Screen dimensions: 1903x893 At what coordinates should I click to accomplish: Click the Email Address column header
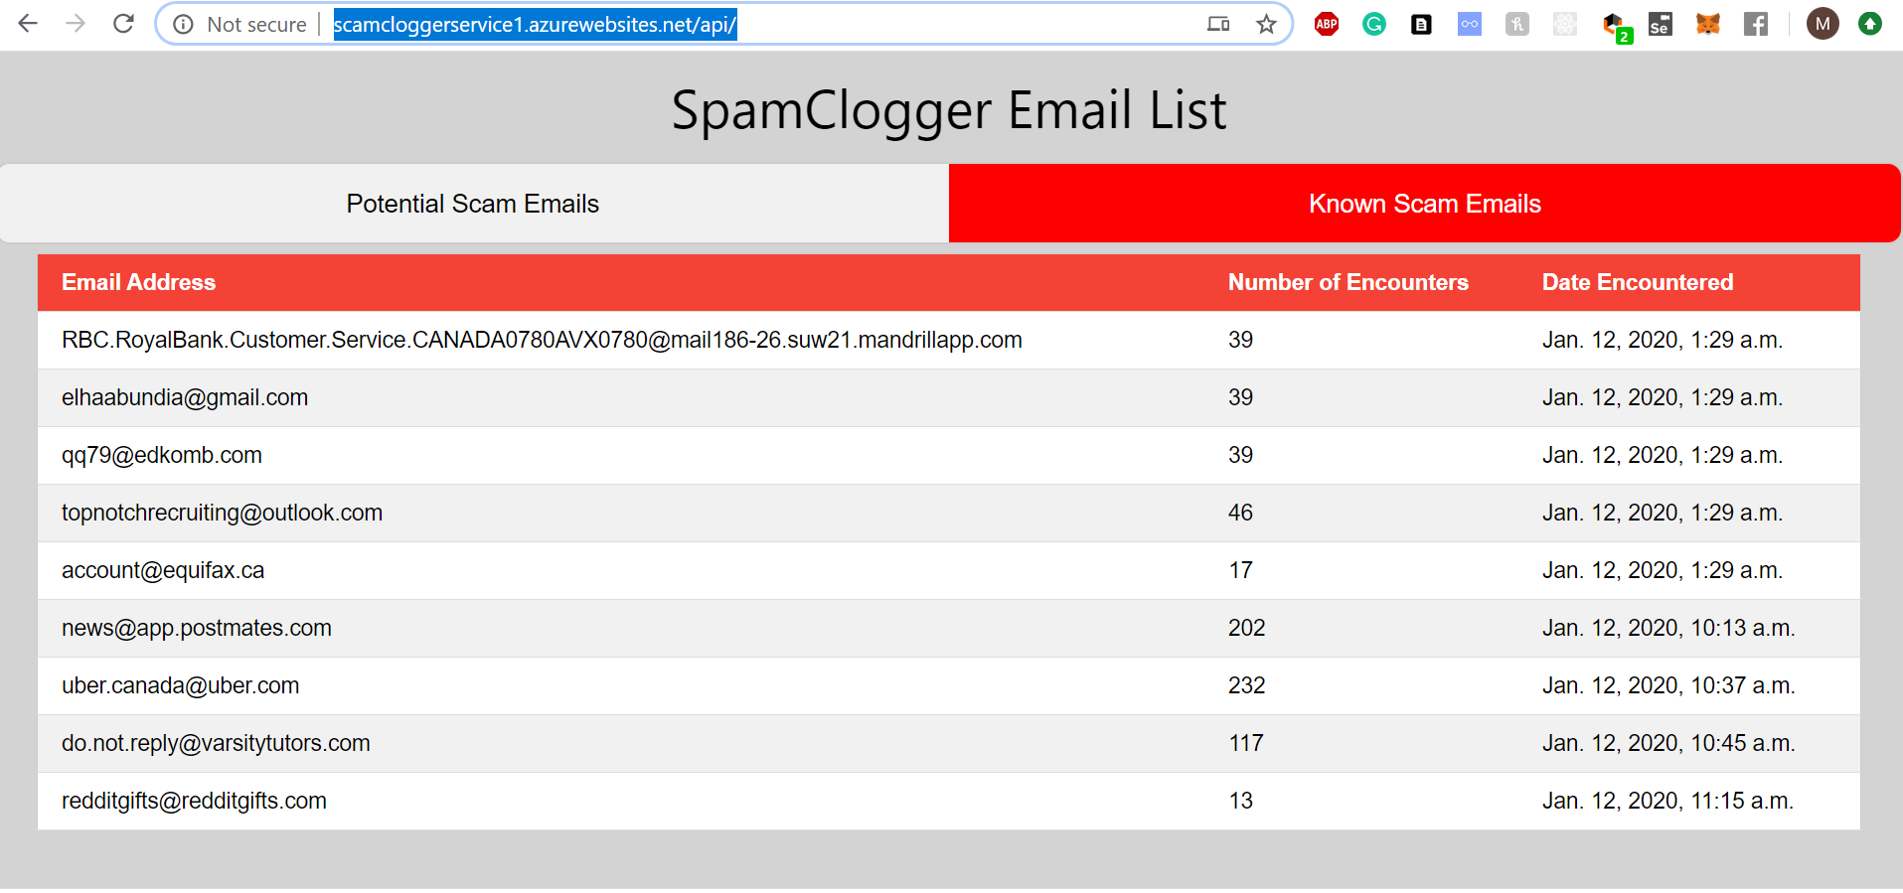(138, 282)
